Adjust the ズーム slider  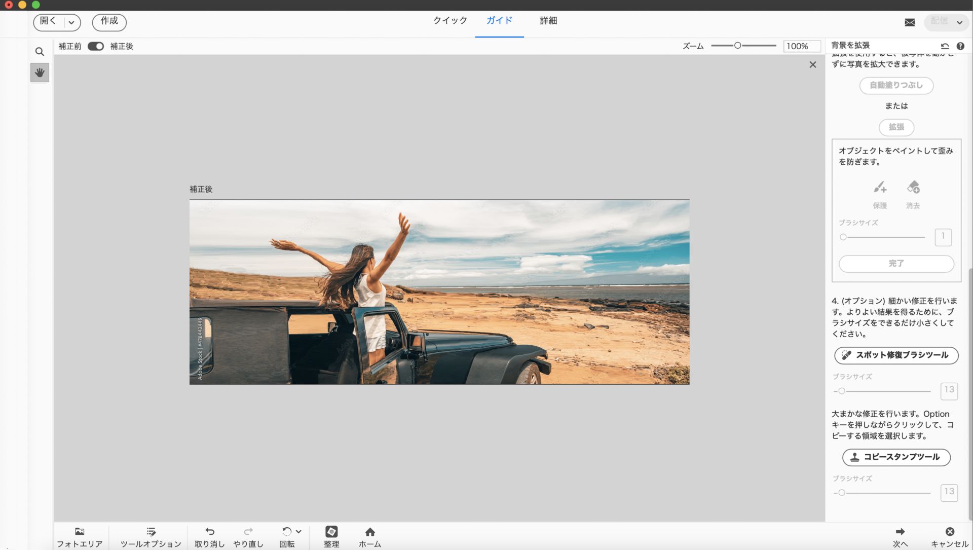pos(738,45)
